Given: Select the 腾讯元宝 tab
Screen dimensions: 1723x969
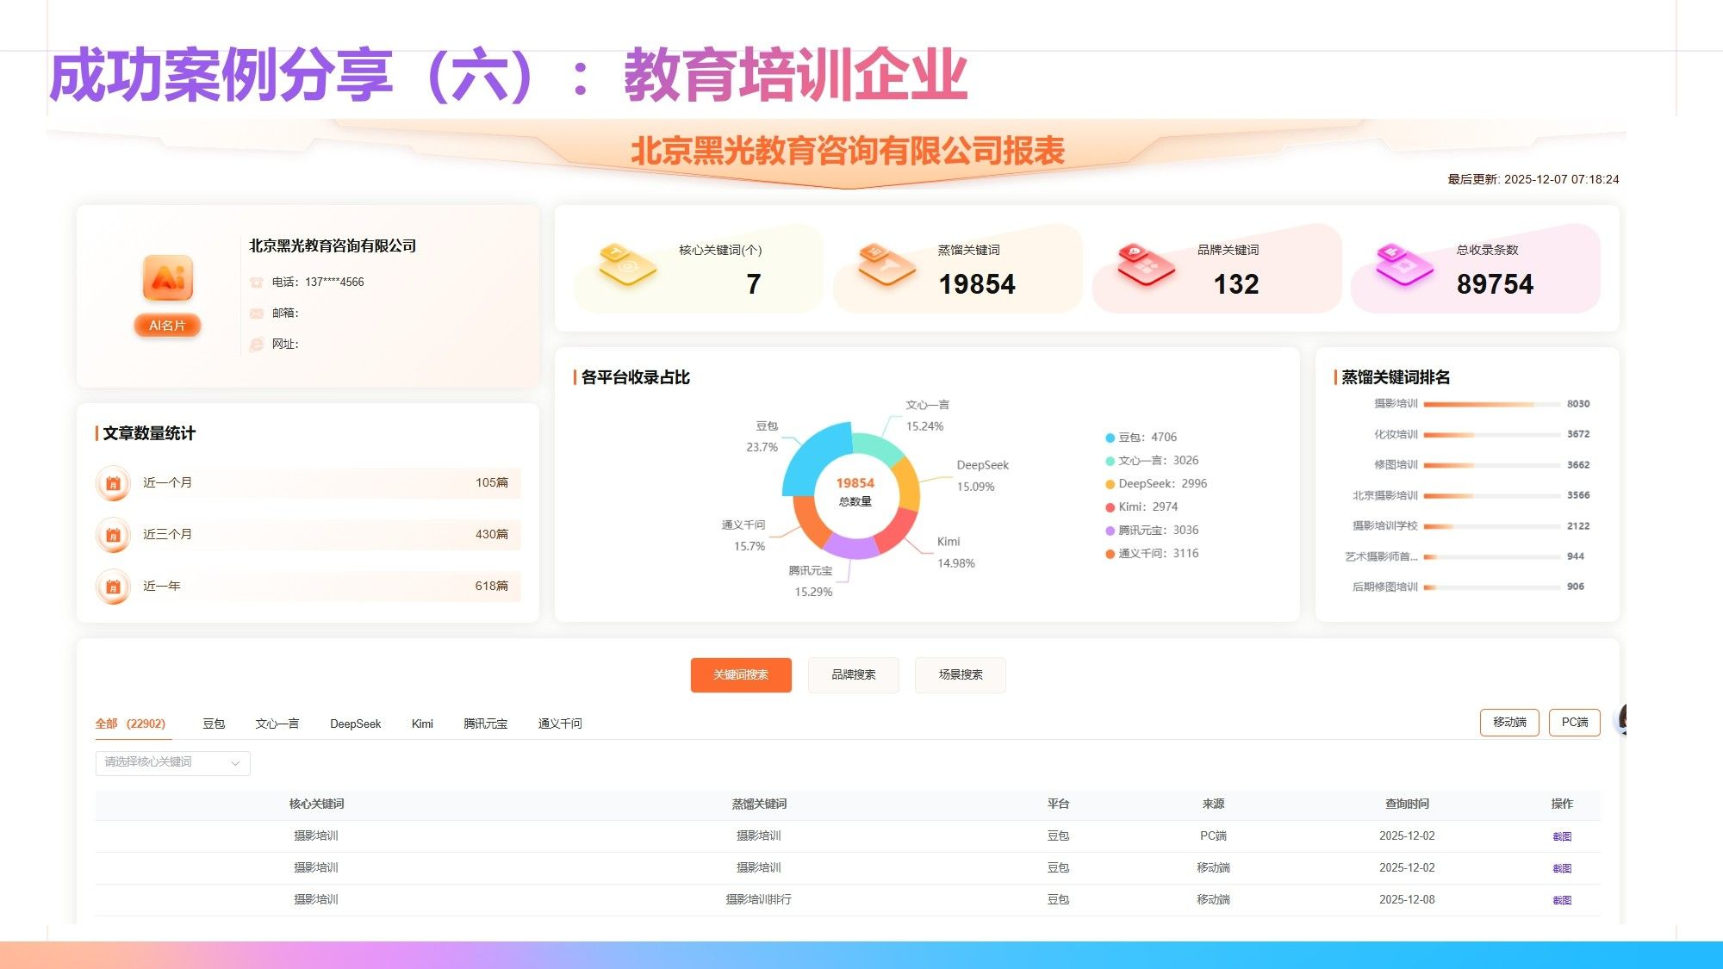Looking at the screenshot, I should click(485, 724).
